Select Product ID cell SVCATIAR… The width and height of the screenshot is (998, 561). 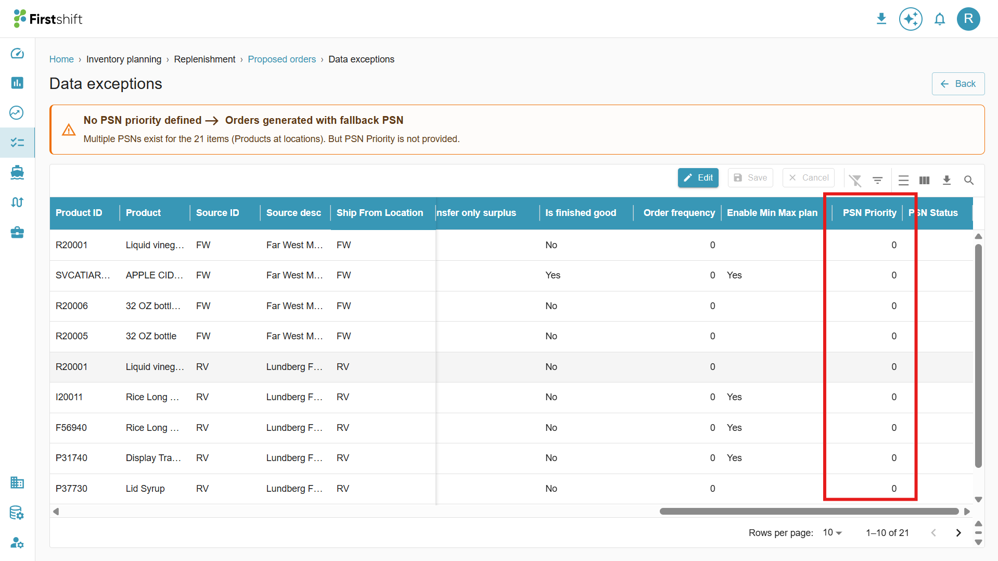[x=84, y=275]
